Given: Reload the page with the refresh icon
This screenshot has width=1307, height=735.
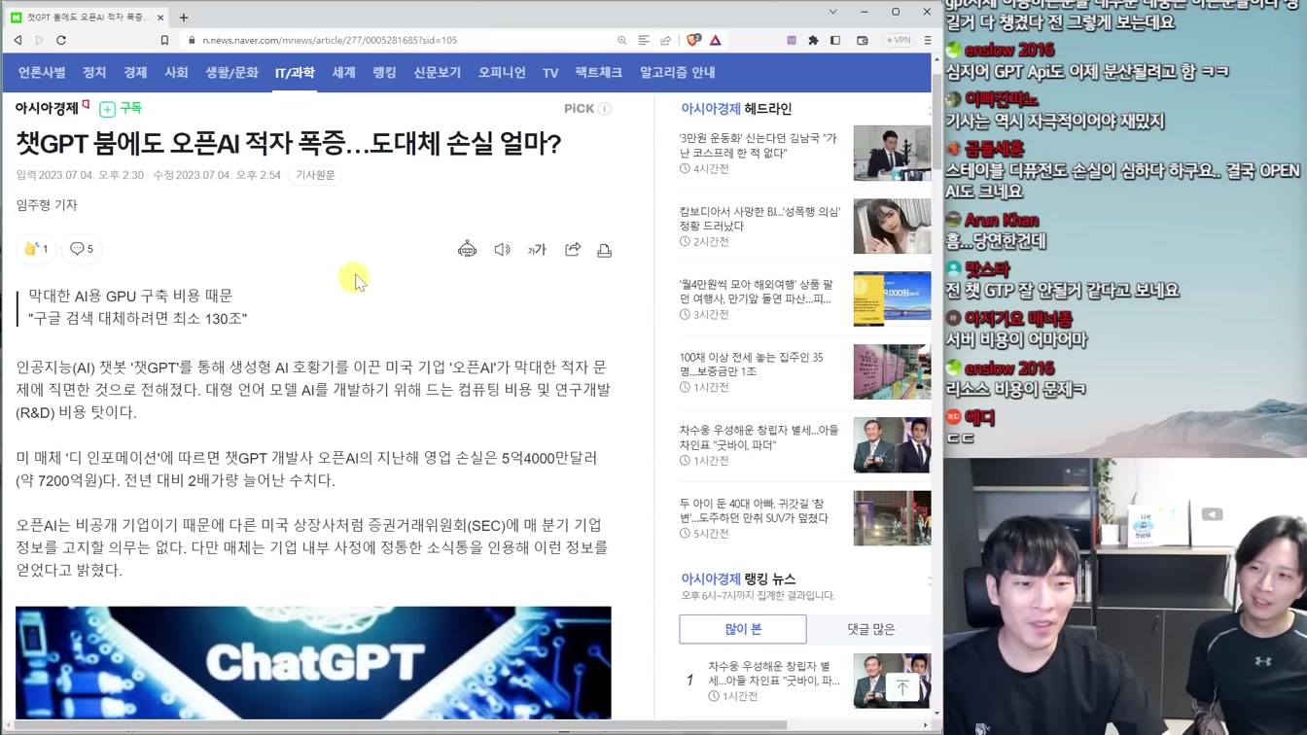Looking at the screenshot, I should (x=61, y=40).
